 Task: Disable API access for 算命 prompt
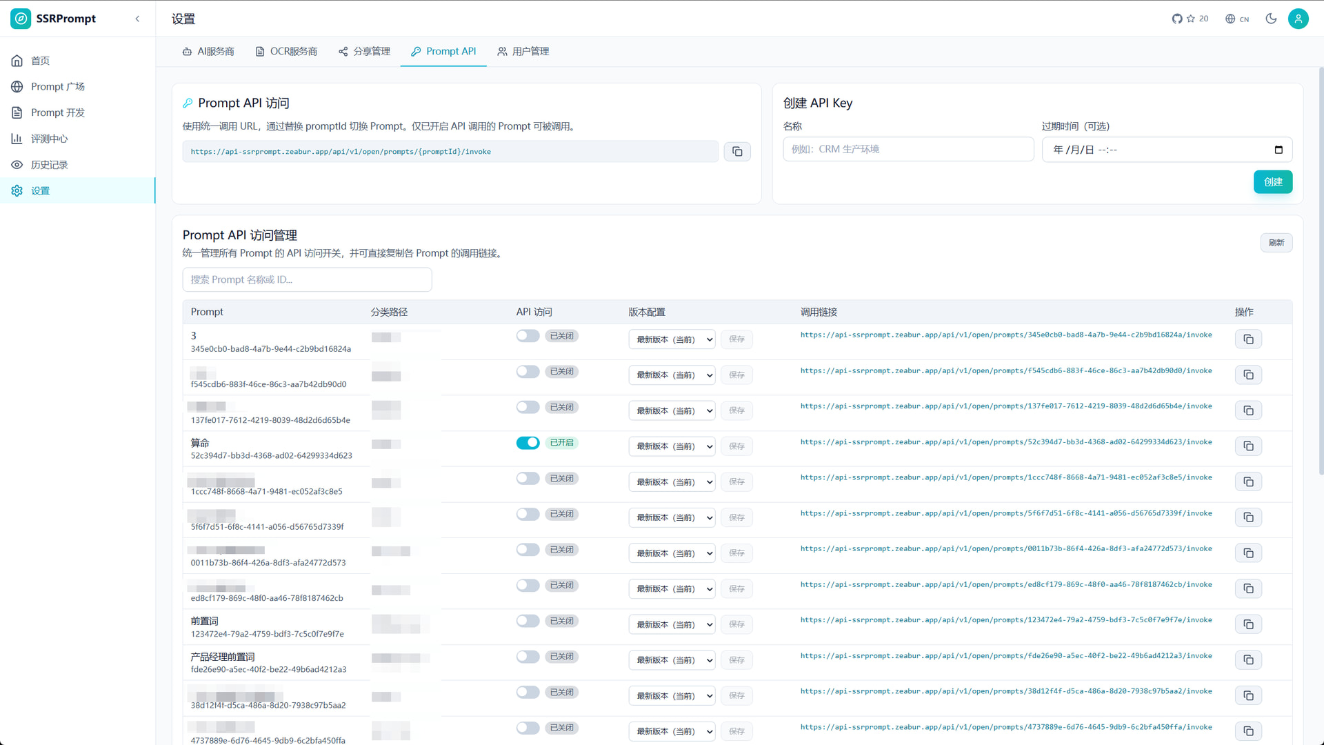tap(528, 443)
